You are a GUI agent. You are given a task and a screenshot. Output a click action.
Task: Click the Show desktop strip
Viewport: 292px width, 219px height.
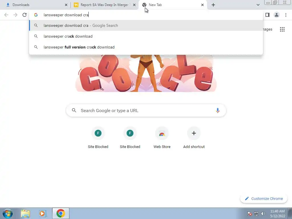290,213
